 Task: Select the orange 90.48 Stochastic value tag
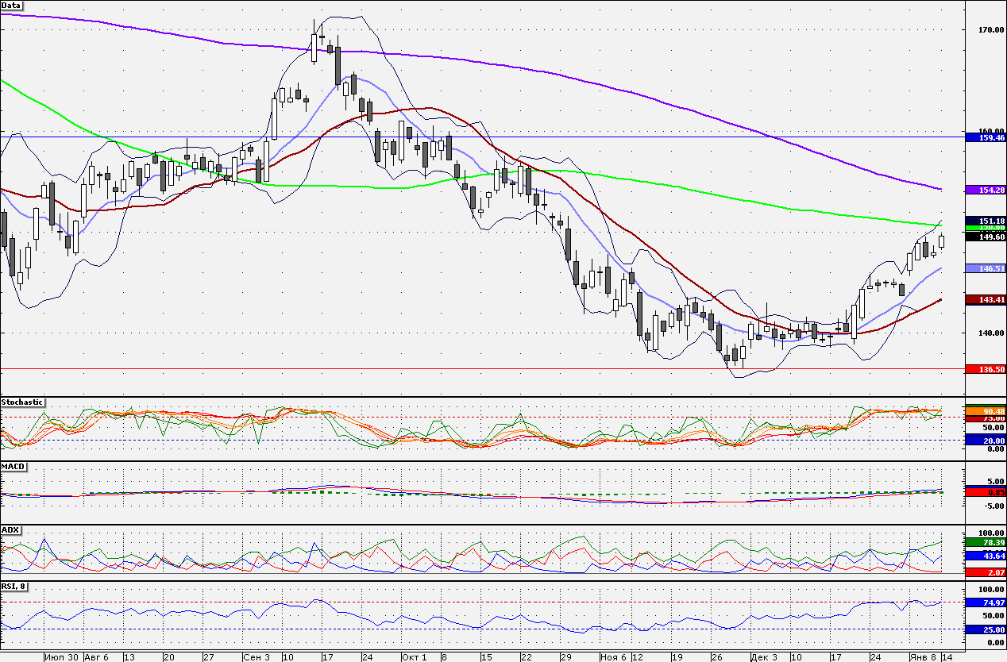[x=985, y=410]
